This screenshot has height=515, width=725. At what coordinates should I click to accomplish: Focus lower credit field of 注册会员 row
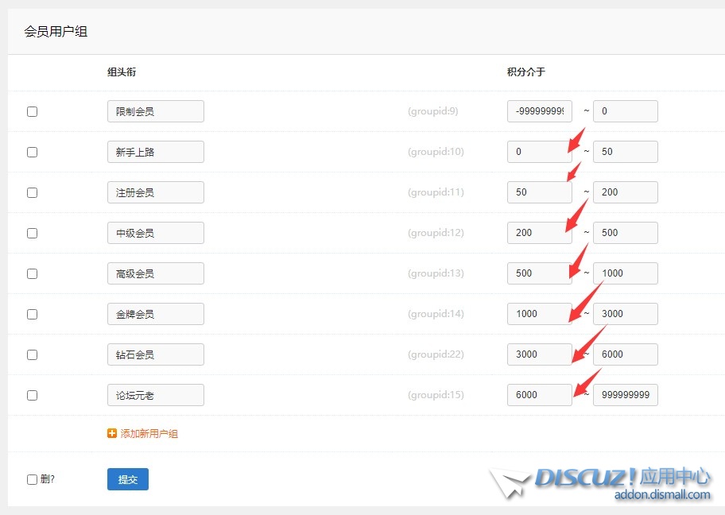(540, 192)
